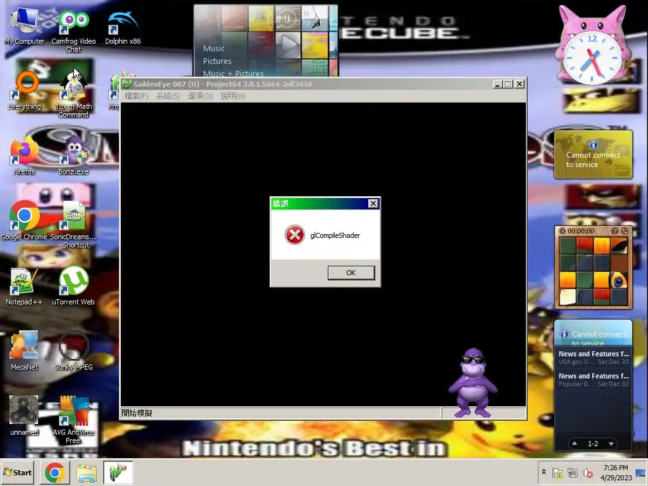The height and width of the screenshot is (486, 648).
Task: Select the Google Chrome desktop icon
Action: [24, 221]
